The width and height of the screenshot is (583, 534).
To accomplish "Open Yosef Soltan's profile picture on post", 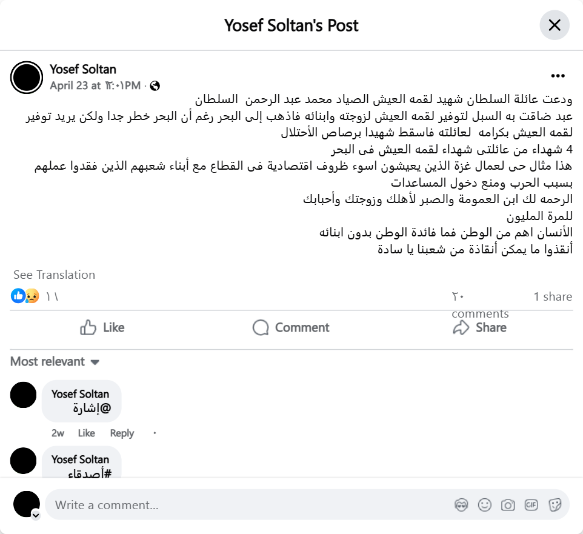I will 27,78.
